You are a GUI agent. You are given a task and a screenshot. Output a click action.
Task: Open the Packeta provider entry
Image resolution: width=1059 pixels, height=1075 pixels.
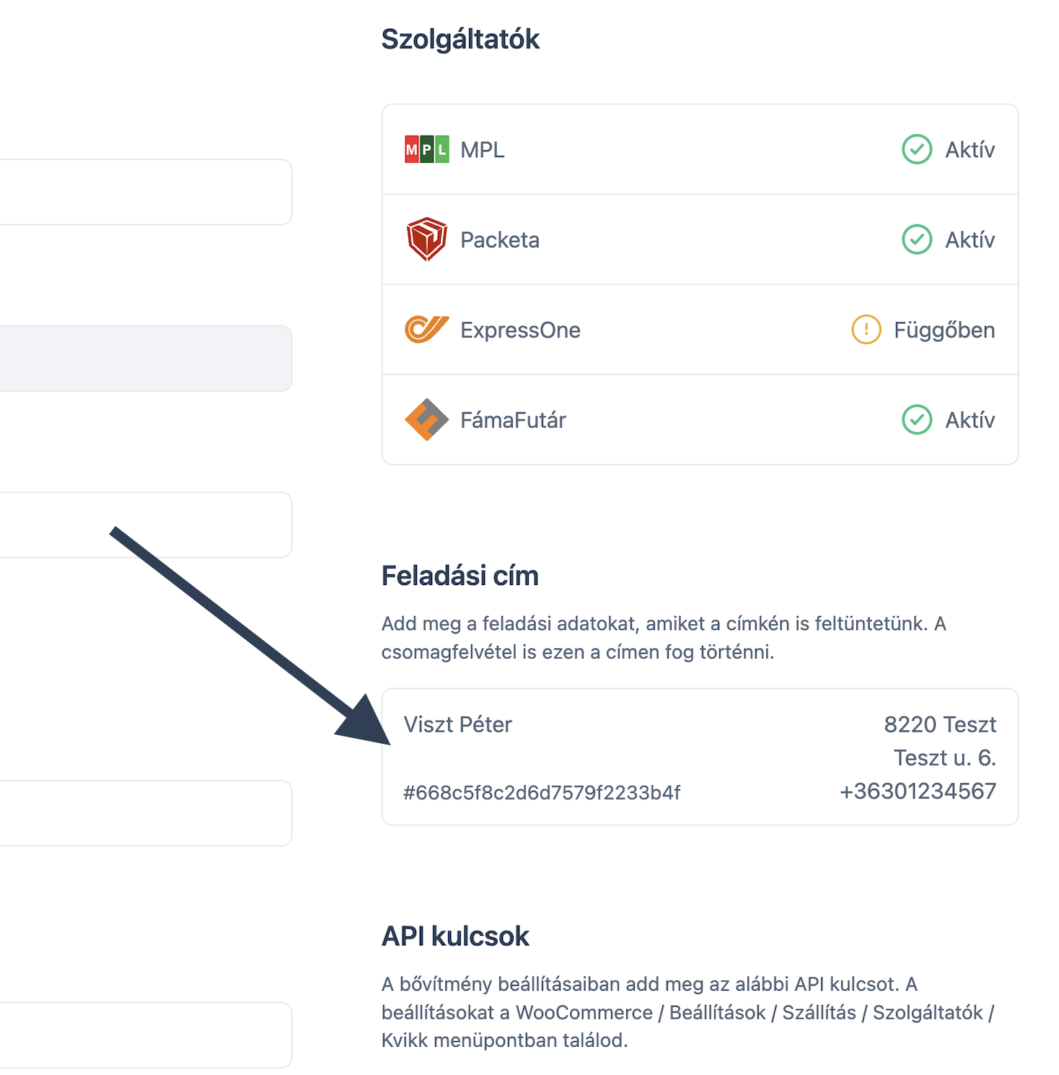click(x=499, y=240)
